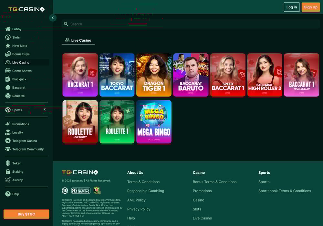Open AML Policy footer link
Screen dimensions: 323x226
point(136,200)
